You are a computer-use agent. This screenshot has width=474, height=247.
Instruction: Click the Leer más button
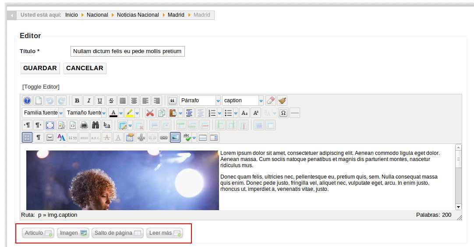tap(164, 233)
